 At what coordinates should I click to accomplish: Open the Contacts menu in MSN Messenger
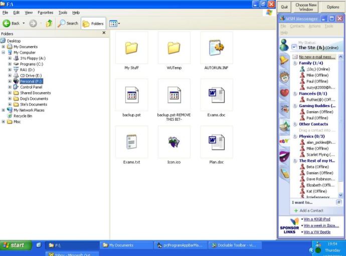[x=297, y=26]
